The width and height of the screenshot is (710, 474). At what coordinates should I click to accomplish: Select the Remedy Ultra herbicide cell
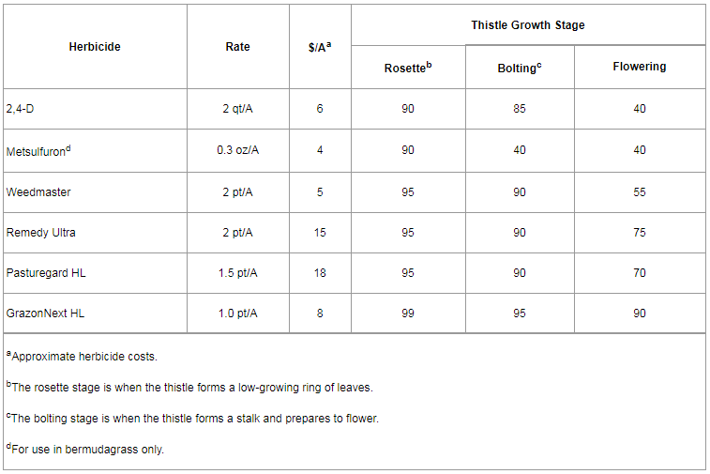pos(41,233)
